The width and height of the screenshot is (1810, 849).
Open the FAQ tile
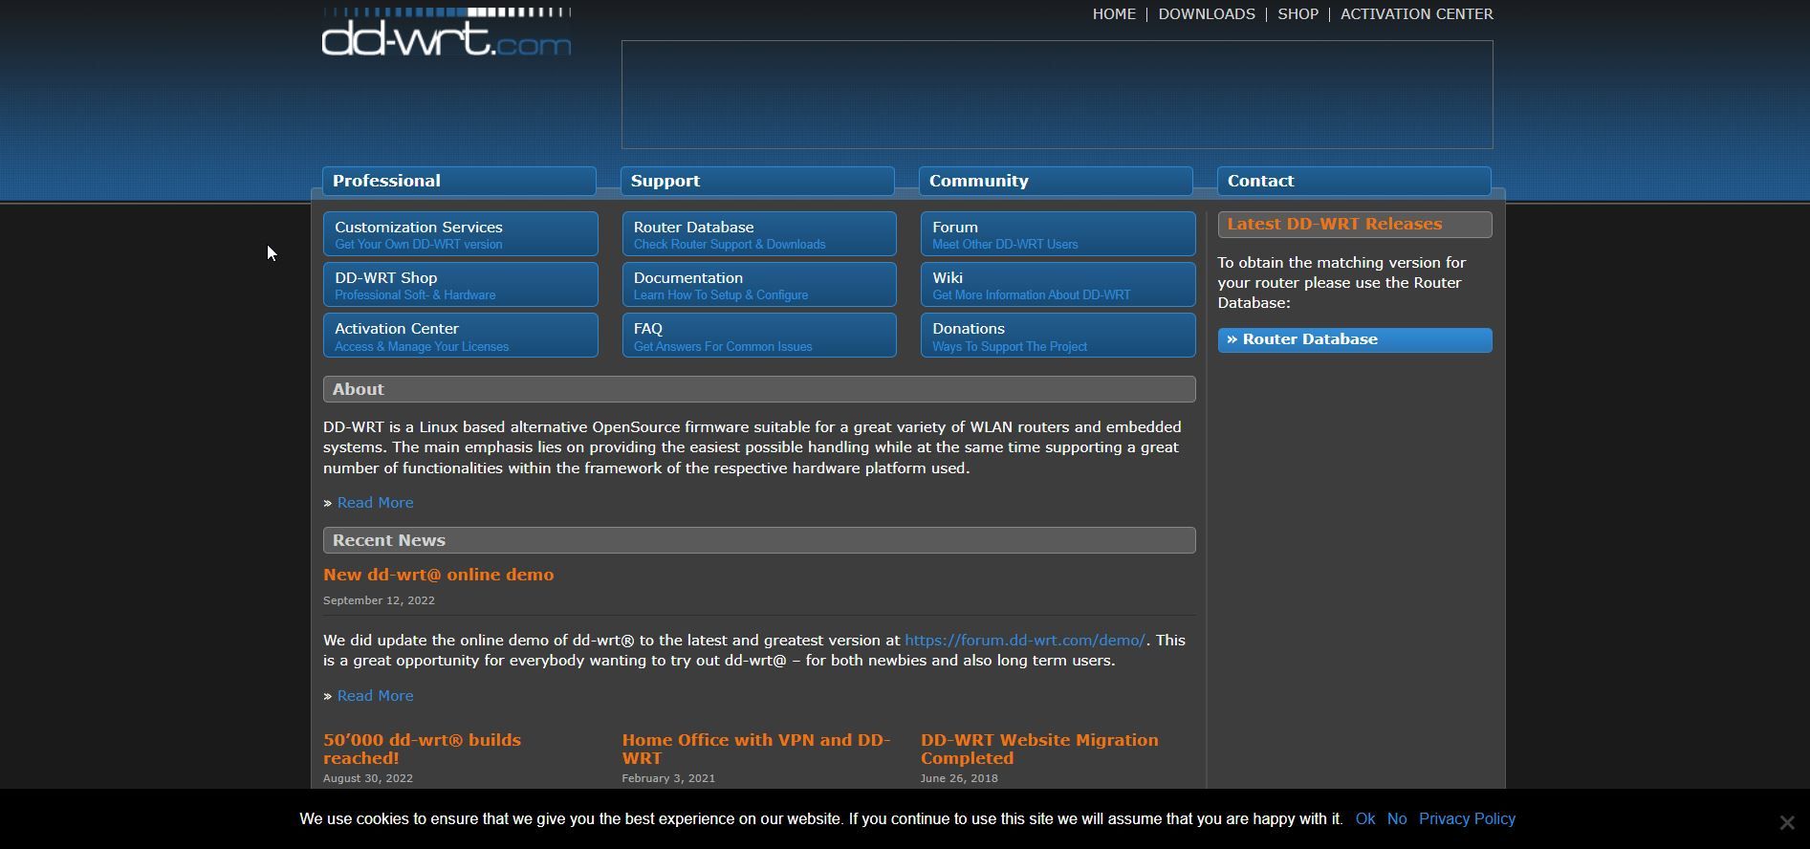pyautogui.click(x=759, y=336)
